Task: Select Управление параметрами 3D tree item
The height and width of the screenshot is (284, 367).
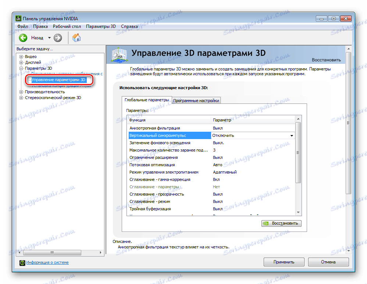Action: (x=58, y=80)
